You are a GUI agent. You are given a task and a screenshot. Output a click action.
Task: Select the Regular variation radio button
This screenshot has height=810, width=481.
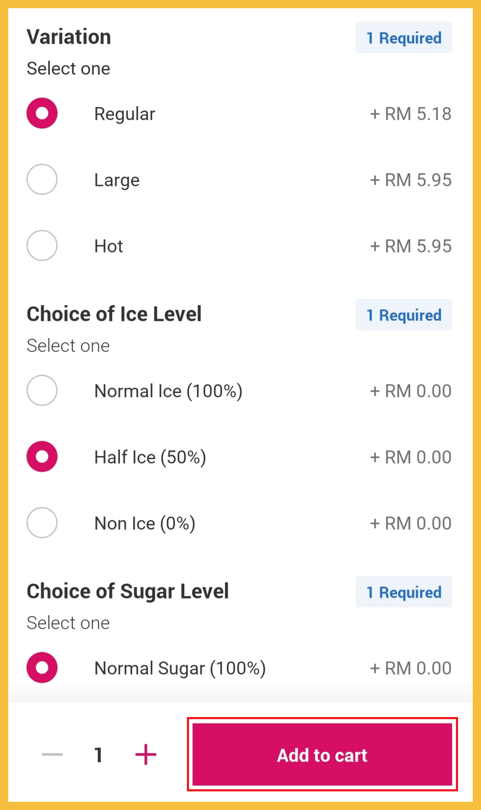pyautogui.click(x=42, y=113)
